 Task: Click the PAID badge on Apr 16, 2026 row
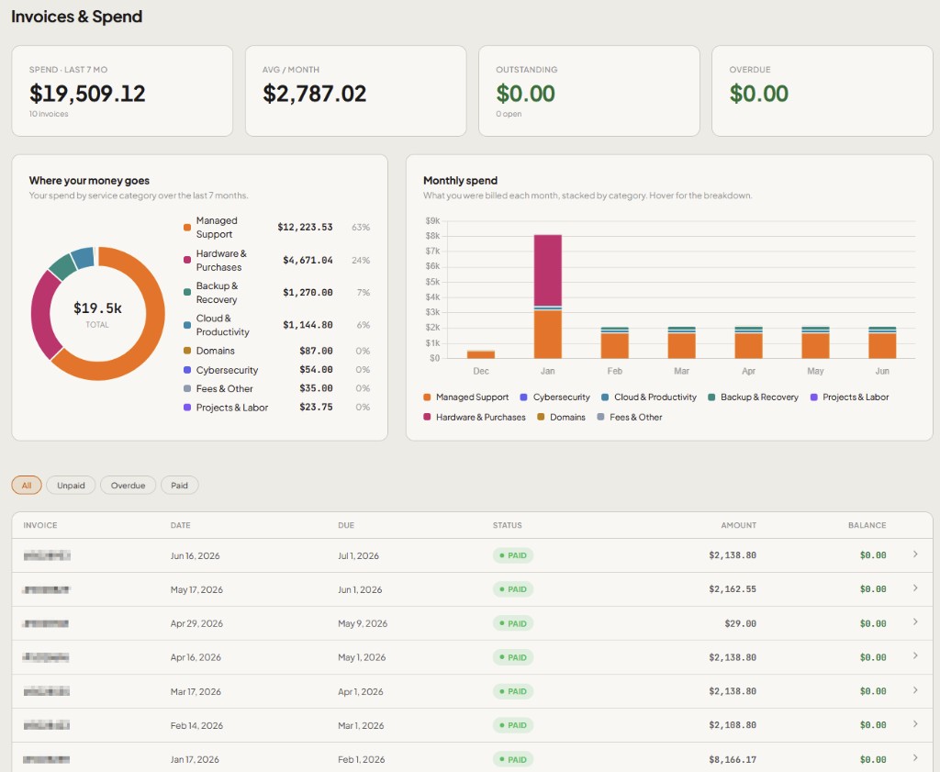click(x=513, y=657)
